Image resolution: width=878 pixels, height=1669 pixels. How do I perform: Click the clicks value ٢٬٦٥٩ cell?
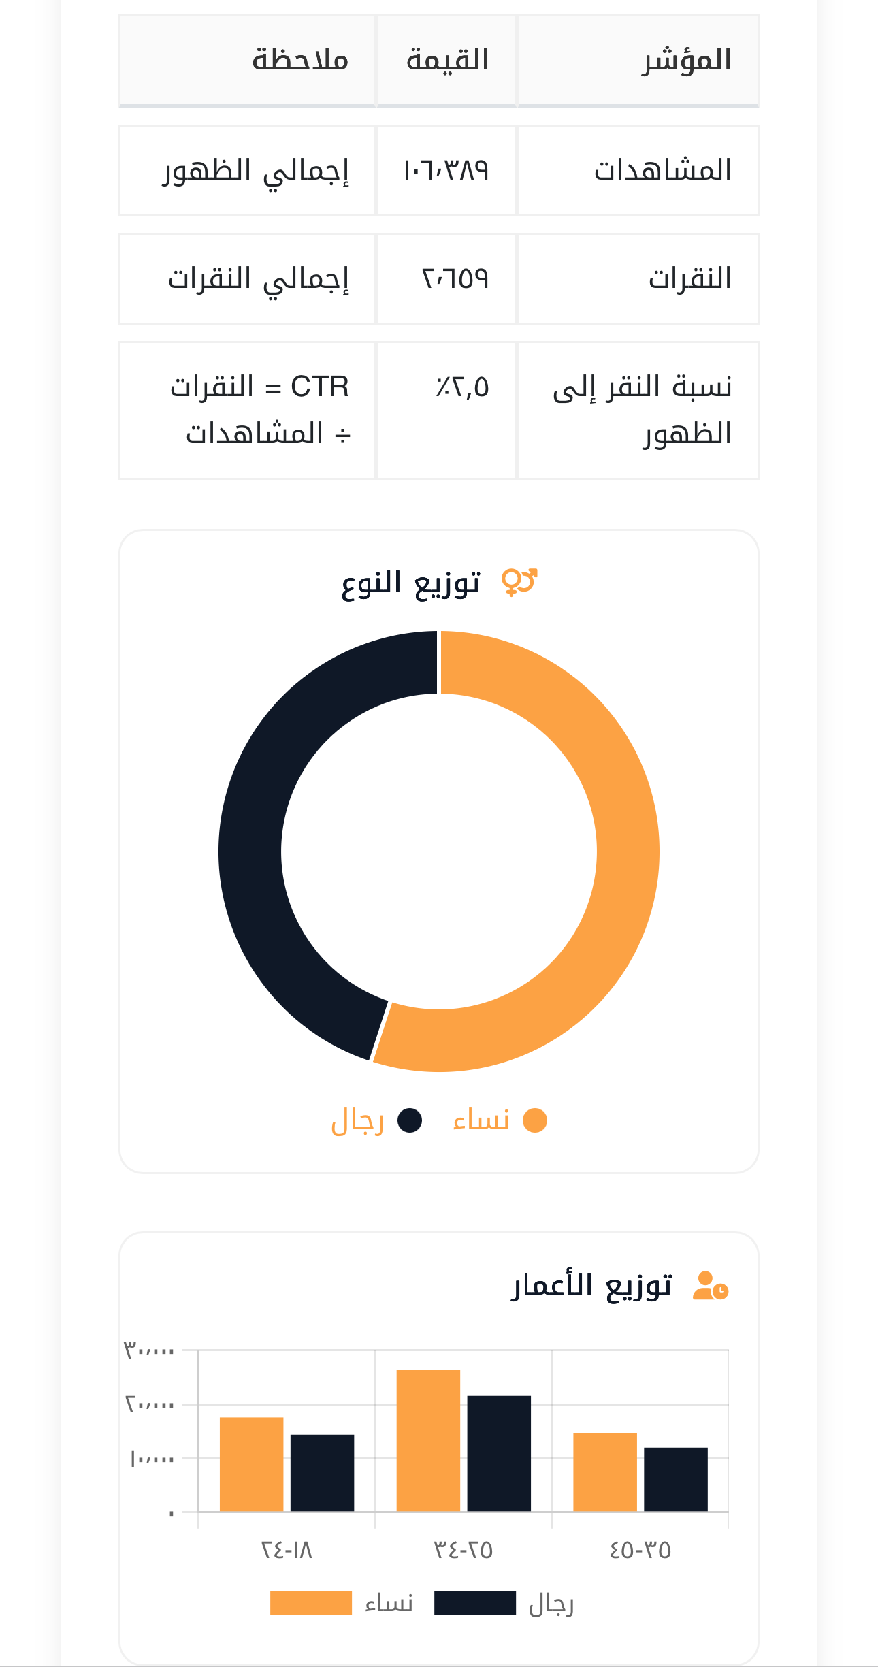[x=446, y=279]
